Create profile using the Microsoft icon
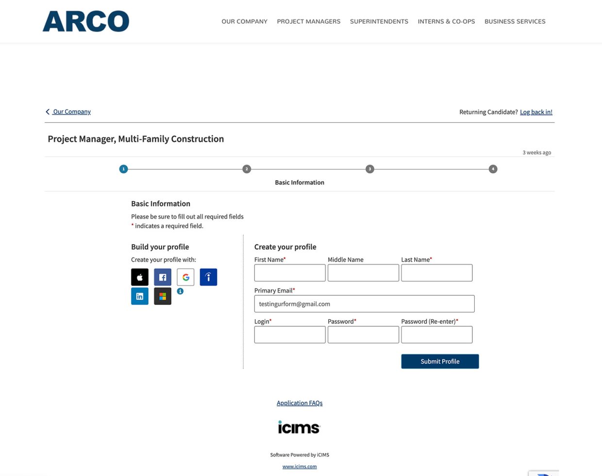 click(163, 296)
